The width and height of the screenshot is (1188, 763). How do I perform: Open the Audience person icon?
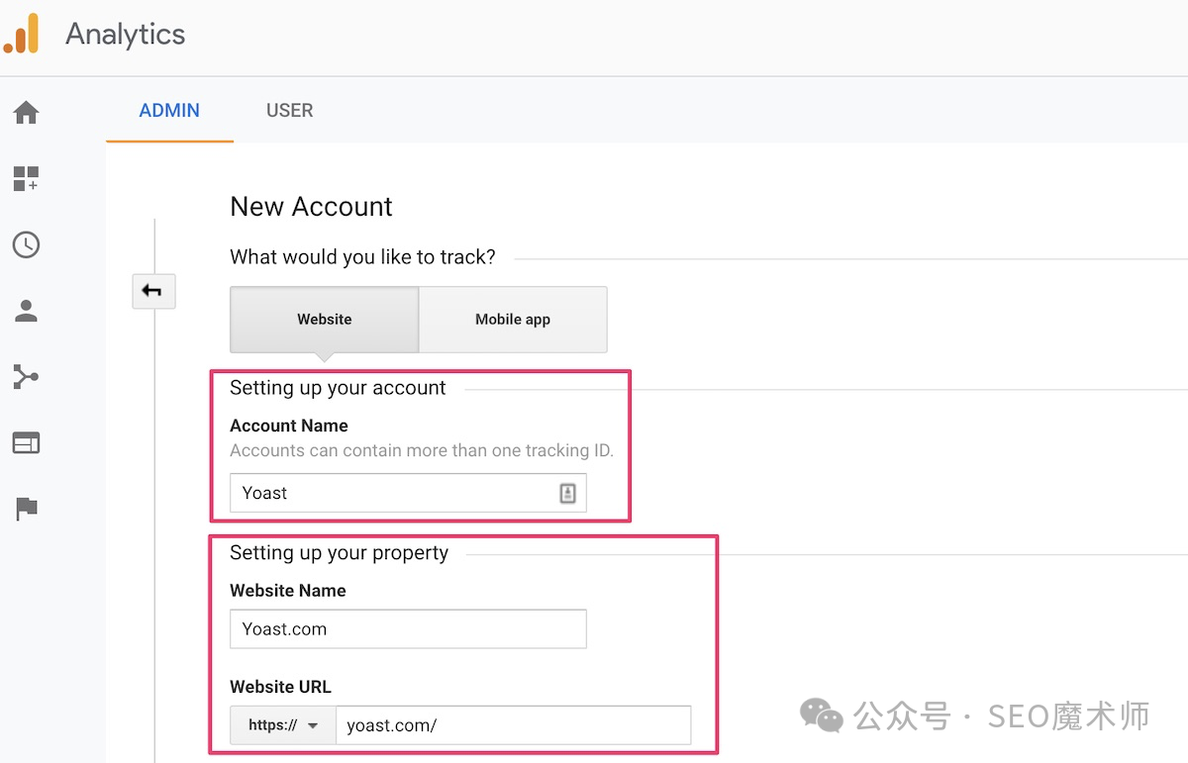[x=26, y=311]
